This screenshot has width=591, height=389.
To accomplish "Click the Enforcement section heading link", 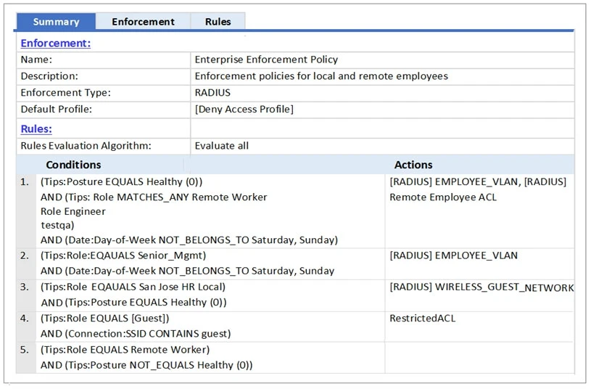I will pyautogui.click(x=55, y=43).
